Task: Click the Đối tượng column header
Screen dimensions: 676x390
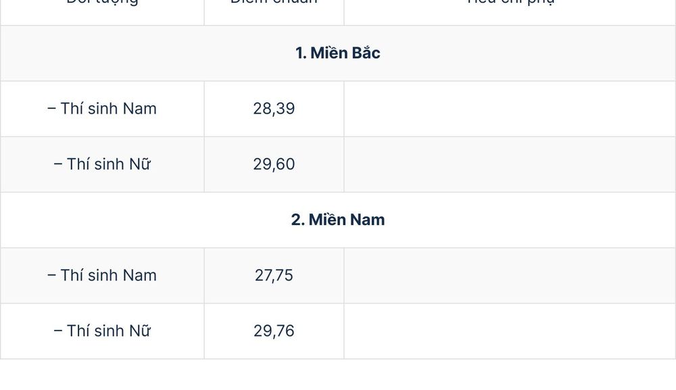Action: click(102, 2)
